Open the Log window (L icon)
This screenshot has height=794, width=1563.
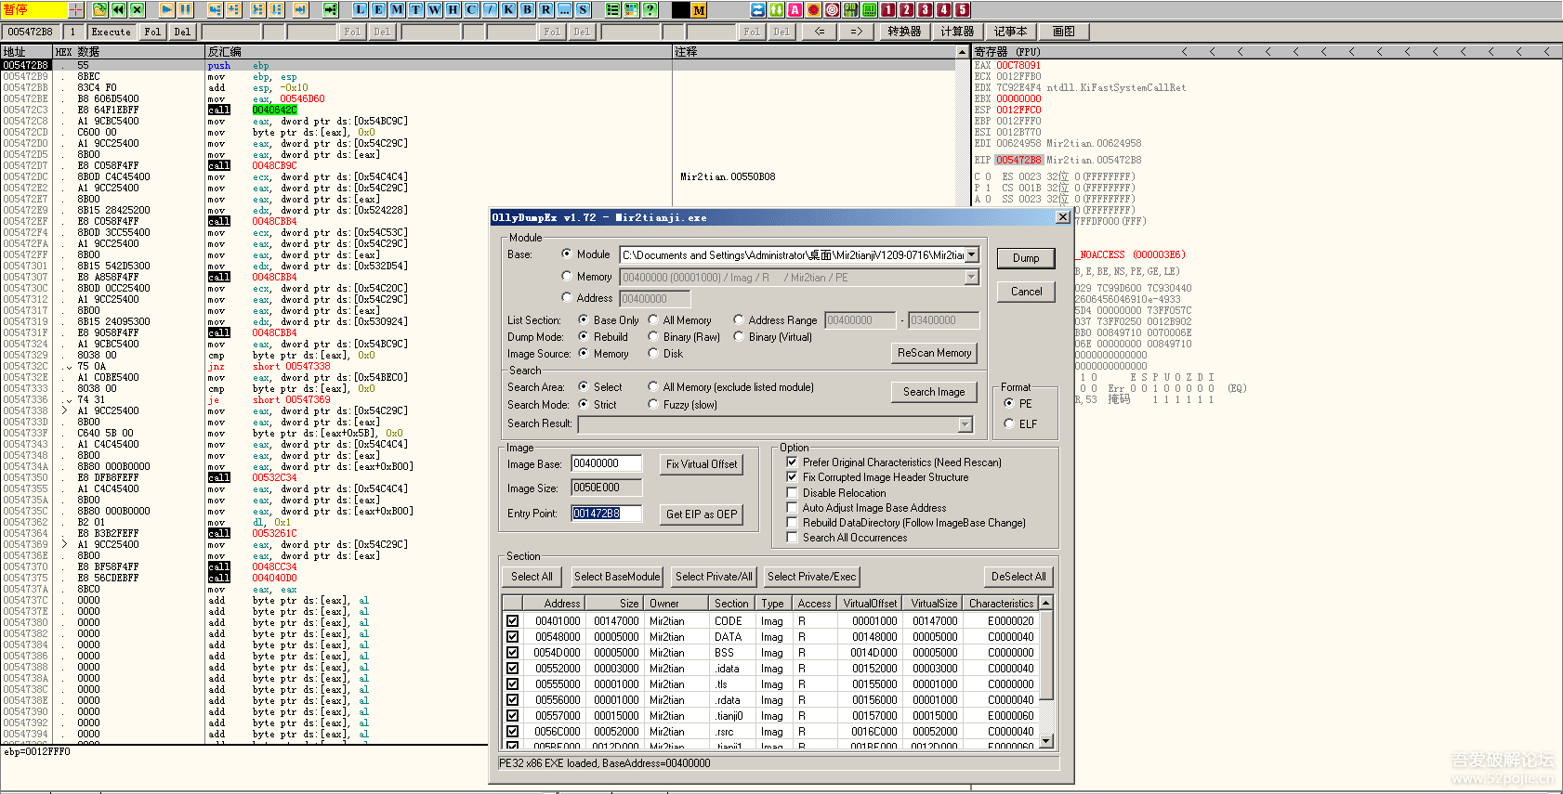(360, 9)
